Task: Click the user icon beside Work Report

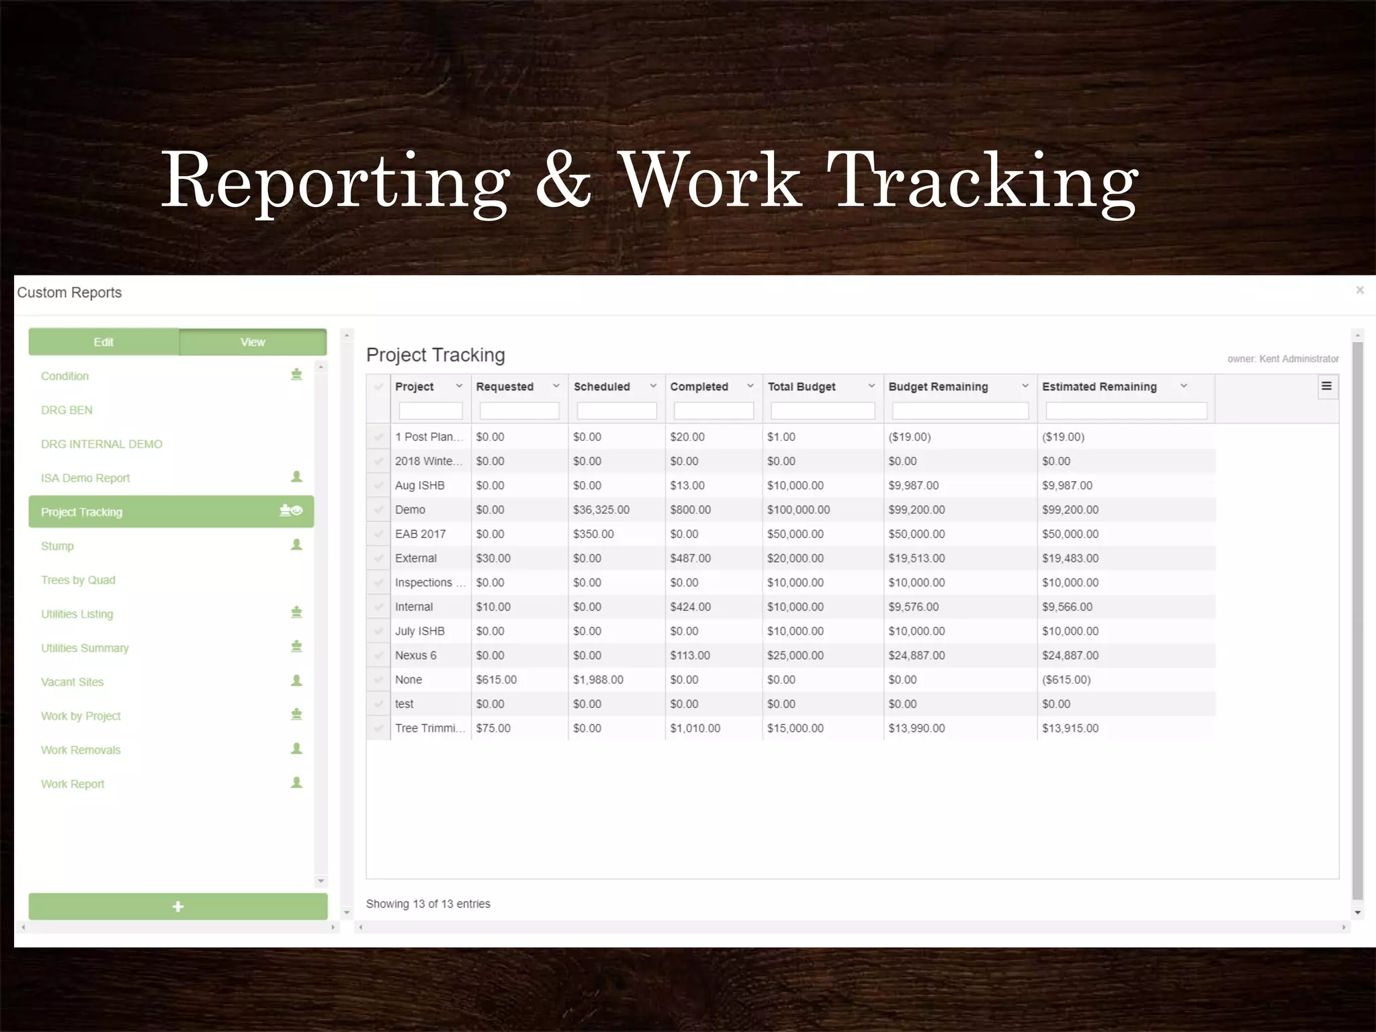Action: tap(296, 782)
